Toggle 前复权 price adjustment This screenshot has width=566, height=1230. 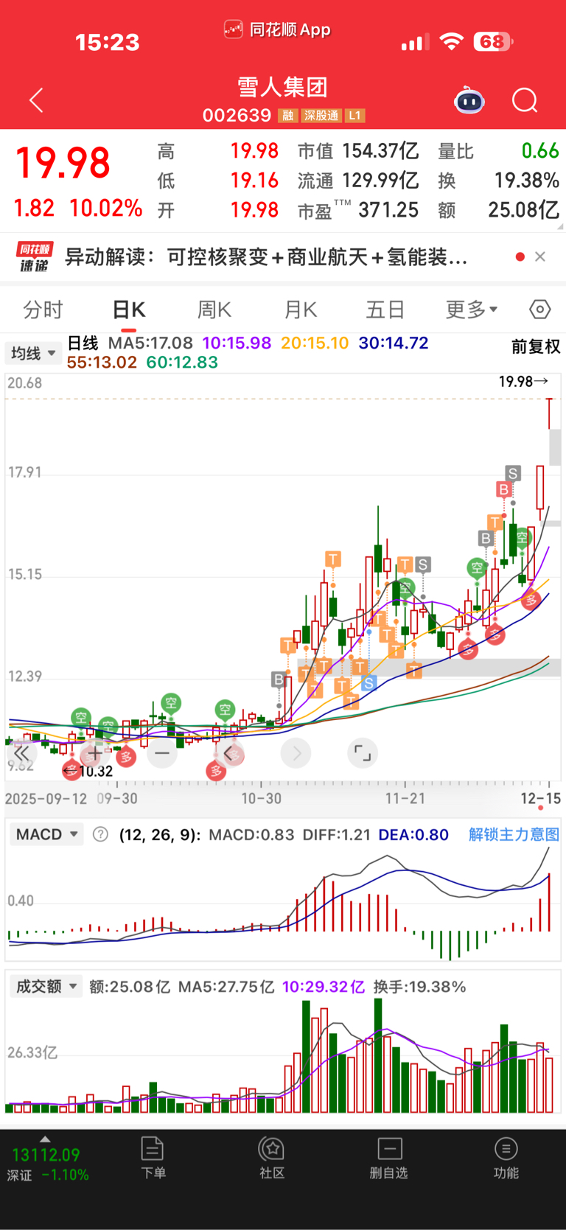[536, 346]
